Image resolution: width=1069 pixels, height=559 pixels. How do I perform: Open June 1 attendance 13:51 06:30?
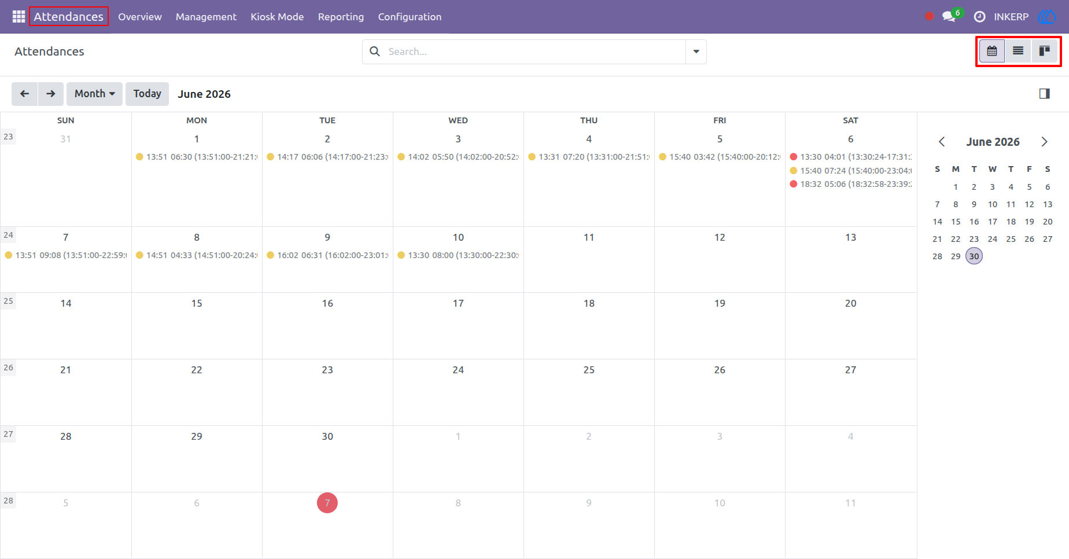pyautogui.click(x=197, y=157)
